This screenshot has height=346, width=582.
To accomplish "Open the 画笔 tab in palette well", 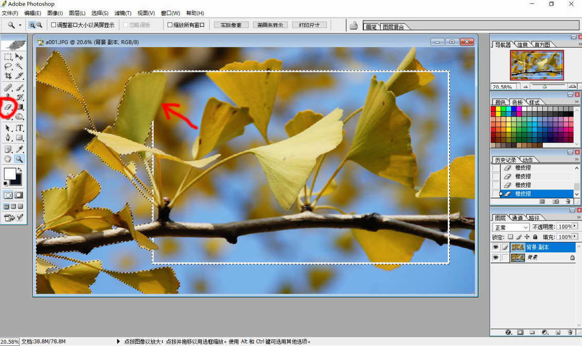I will click(x=371, y=27).
